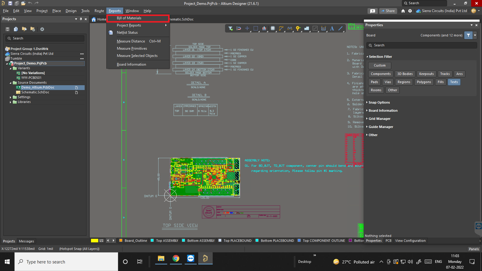Toggle the Tracks selection filter
This screenshot has height=271, width=482.
(445, 74)
